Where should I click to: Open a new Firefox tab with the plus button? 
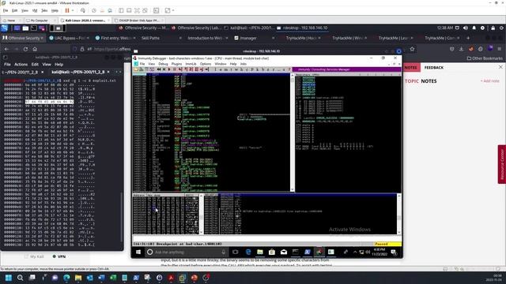(468, 38)
